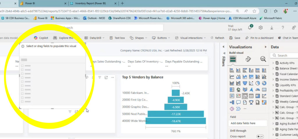
Task: Select the funnel chart visual
Action: pos(245,83)
